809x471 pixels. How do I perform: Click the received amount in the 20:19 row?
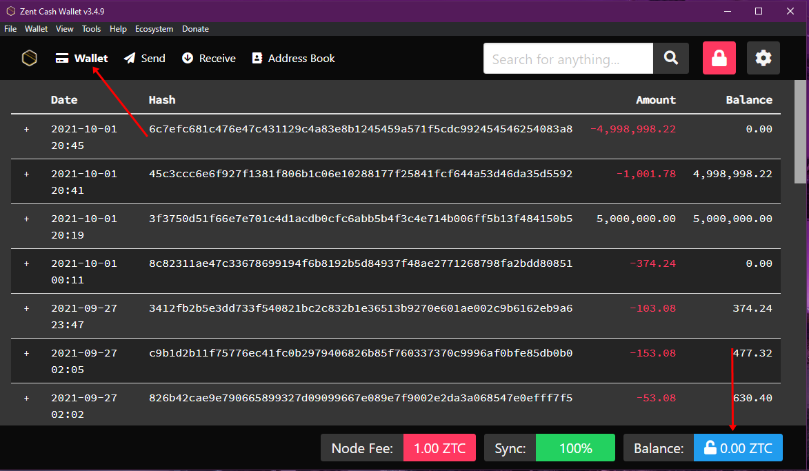coord(636,219)
